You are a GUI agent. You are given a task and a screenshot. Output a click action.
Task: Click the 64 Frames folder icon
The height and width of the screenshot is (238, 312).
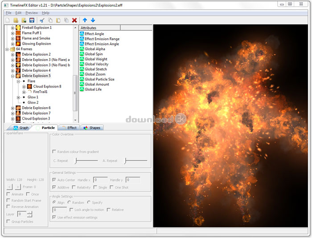pyautogui.click(x=12, y=49)
